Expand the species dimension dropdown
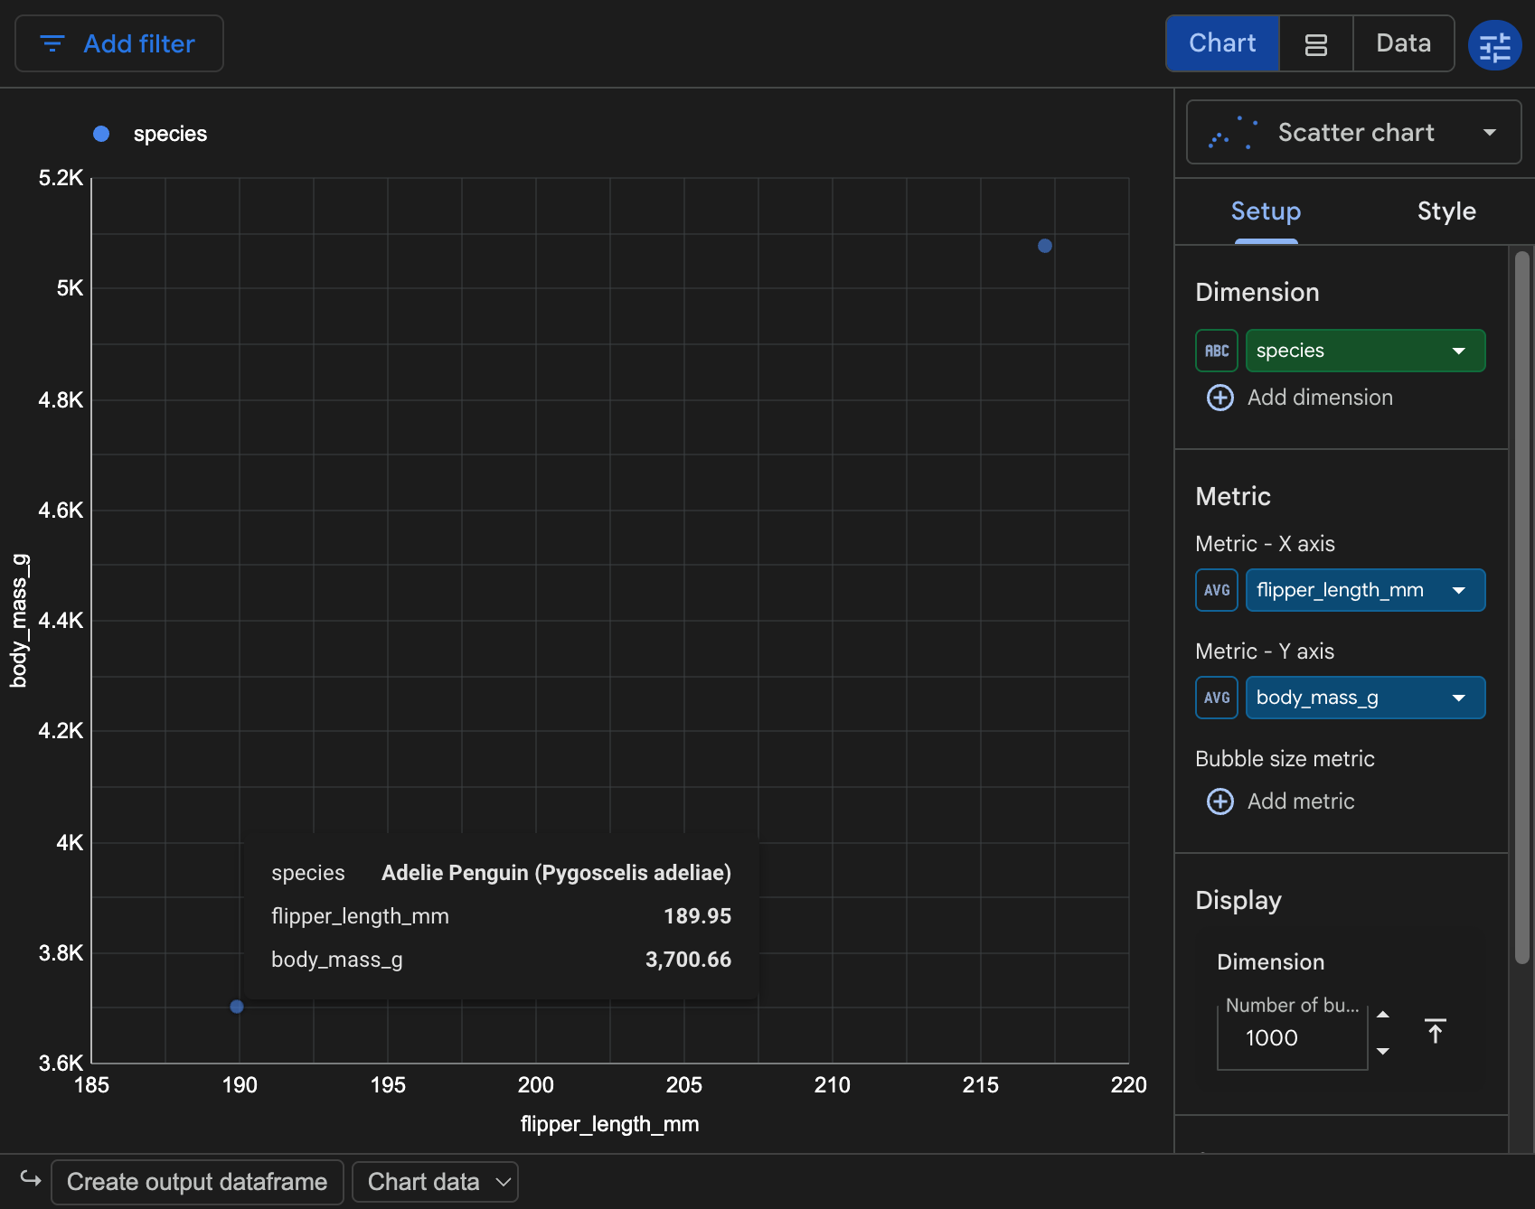 (x=1365, y=351)
